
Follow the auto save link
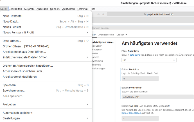tap(135, 55)
